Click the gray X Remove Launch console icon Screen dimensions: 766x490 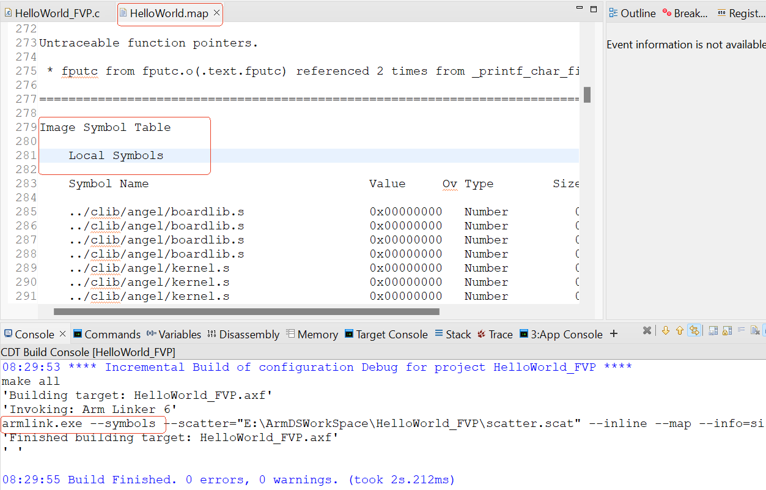pos(647,331)
